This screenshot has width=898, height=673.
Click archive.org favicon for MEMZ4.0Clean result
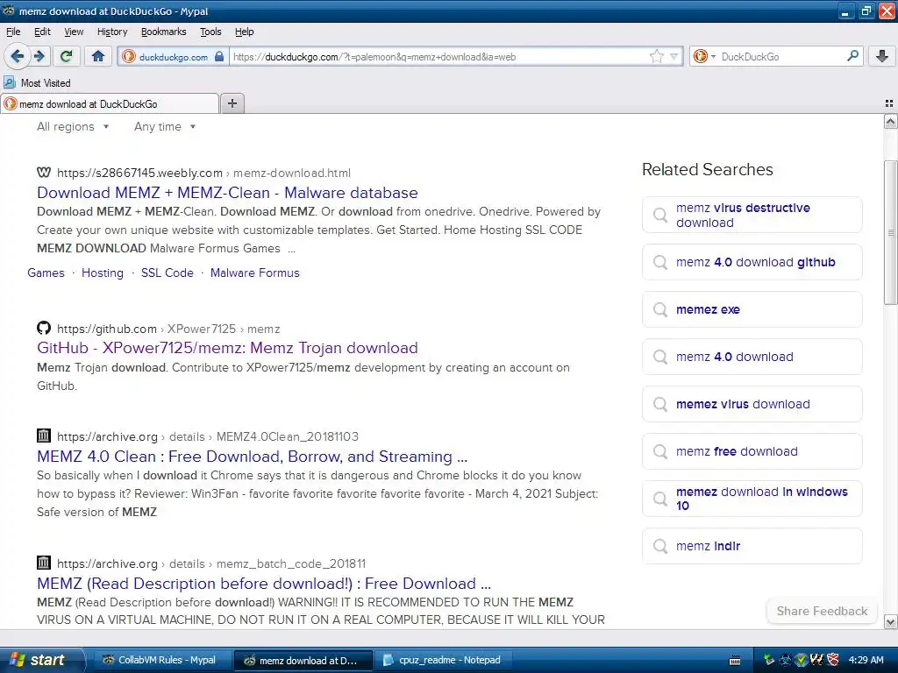[x=44, y=436]
